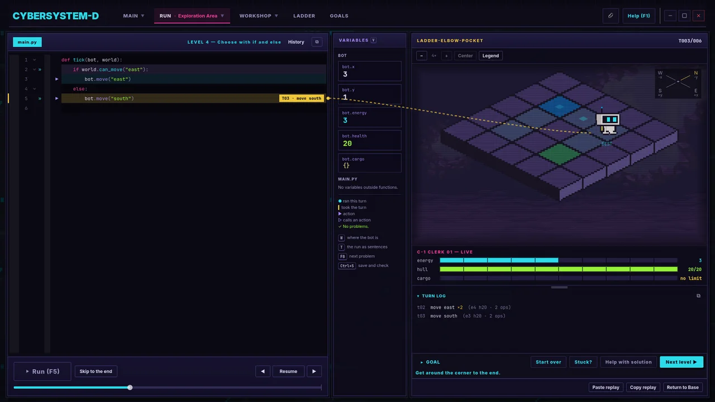Click the copy icon next to History

(317, 42)
